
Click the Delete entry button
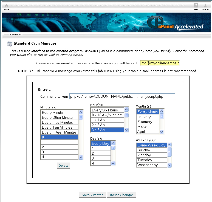(x=63, y=166)
